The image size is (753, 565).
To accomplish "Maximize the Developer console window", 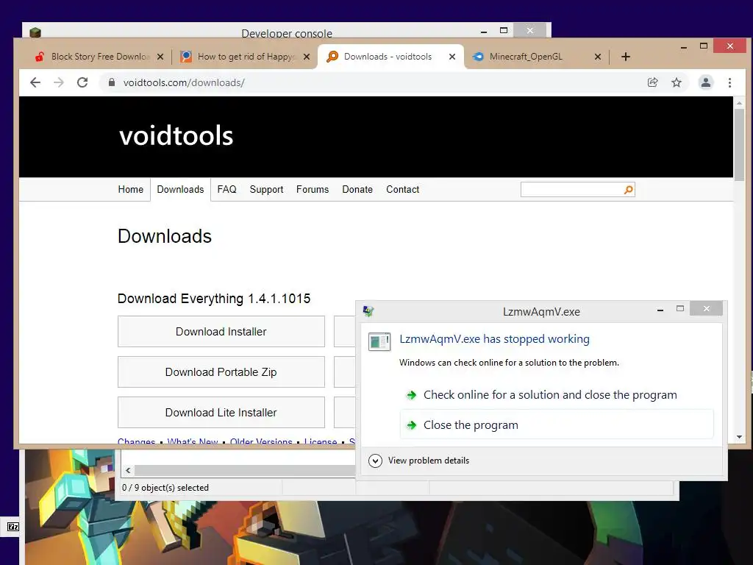I will (503, 30).
